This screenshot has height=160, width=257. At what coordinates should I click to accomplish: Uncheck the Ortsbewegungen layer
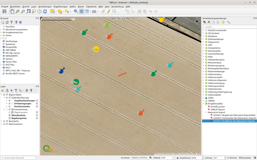[9, 103]
